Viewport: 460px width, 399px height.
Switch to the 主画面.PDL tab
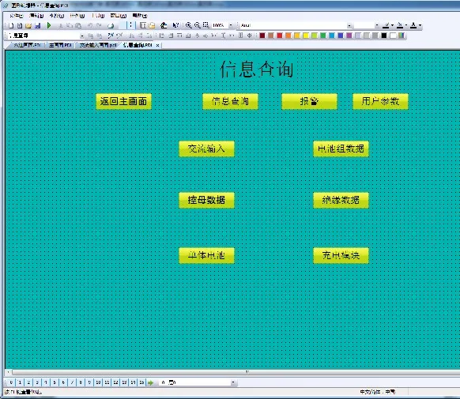60,45
